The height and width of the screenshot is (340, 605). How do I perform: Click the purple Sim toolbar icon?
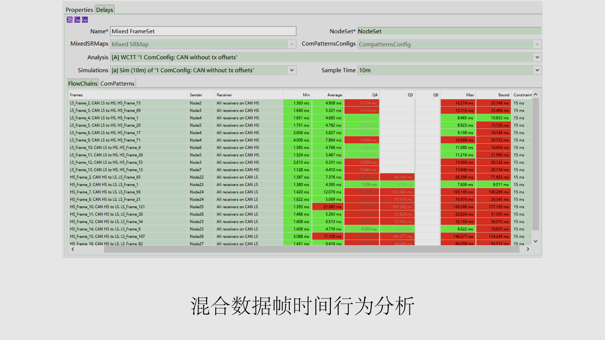coord(77,20)
